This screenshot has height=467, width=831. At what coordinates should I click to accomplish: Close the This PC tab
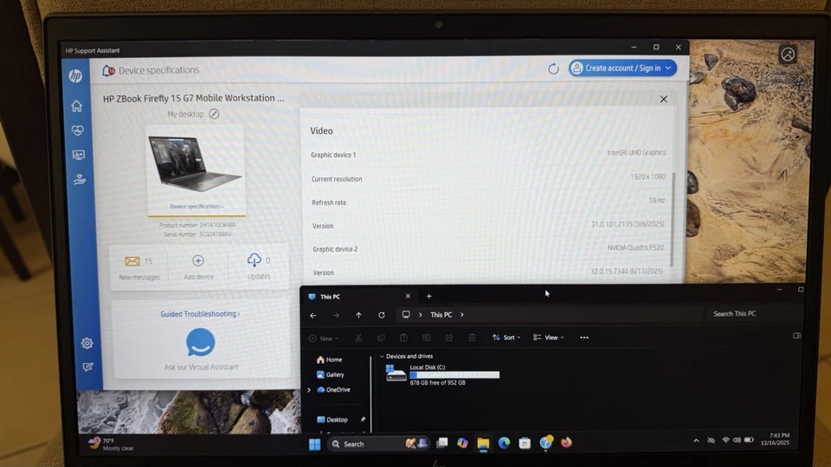[408, 296]
